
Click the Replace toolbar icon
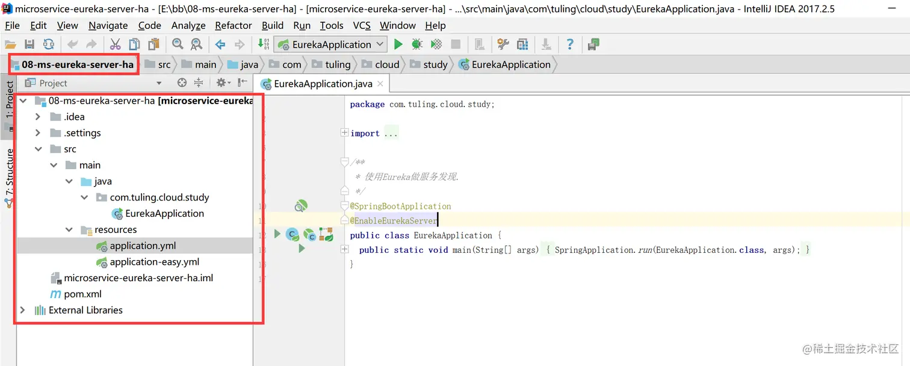[x=196, y=44]
